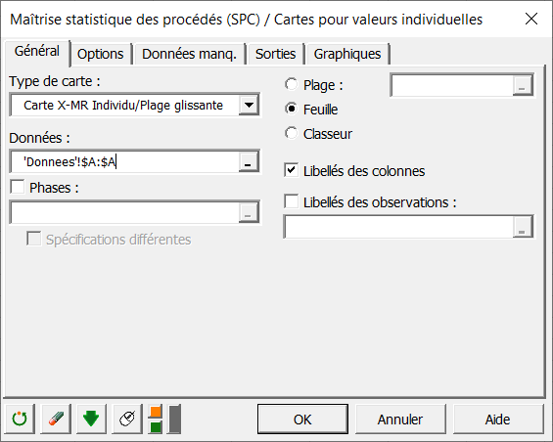Close the dialog with the X button
Viewport: 553px width, 442px height.
point(531,19)
